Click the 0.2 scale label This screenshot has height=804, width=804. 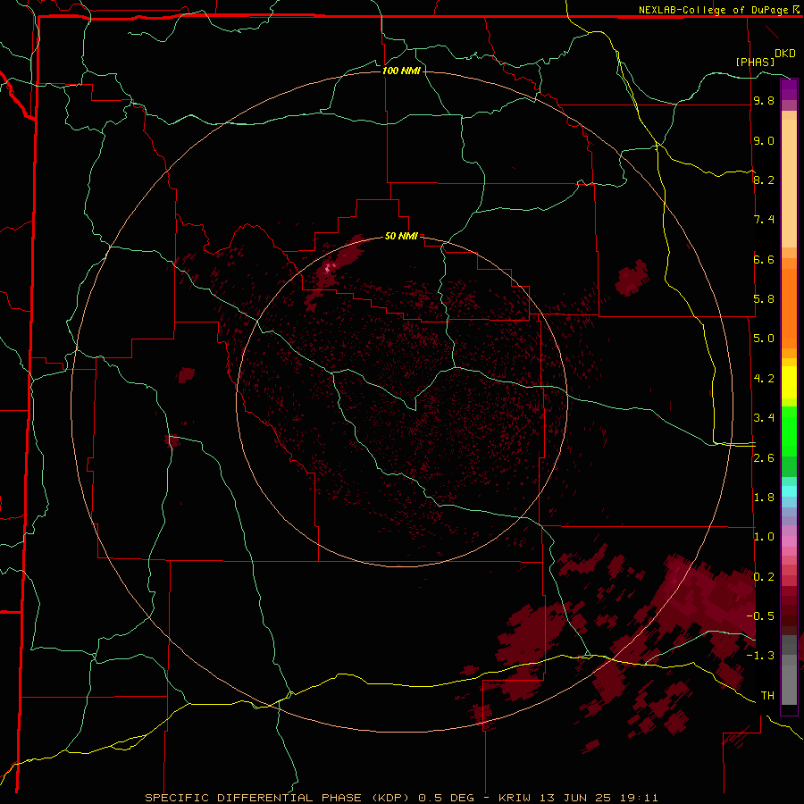coord(764,577)
